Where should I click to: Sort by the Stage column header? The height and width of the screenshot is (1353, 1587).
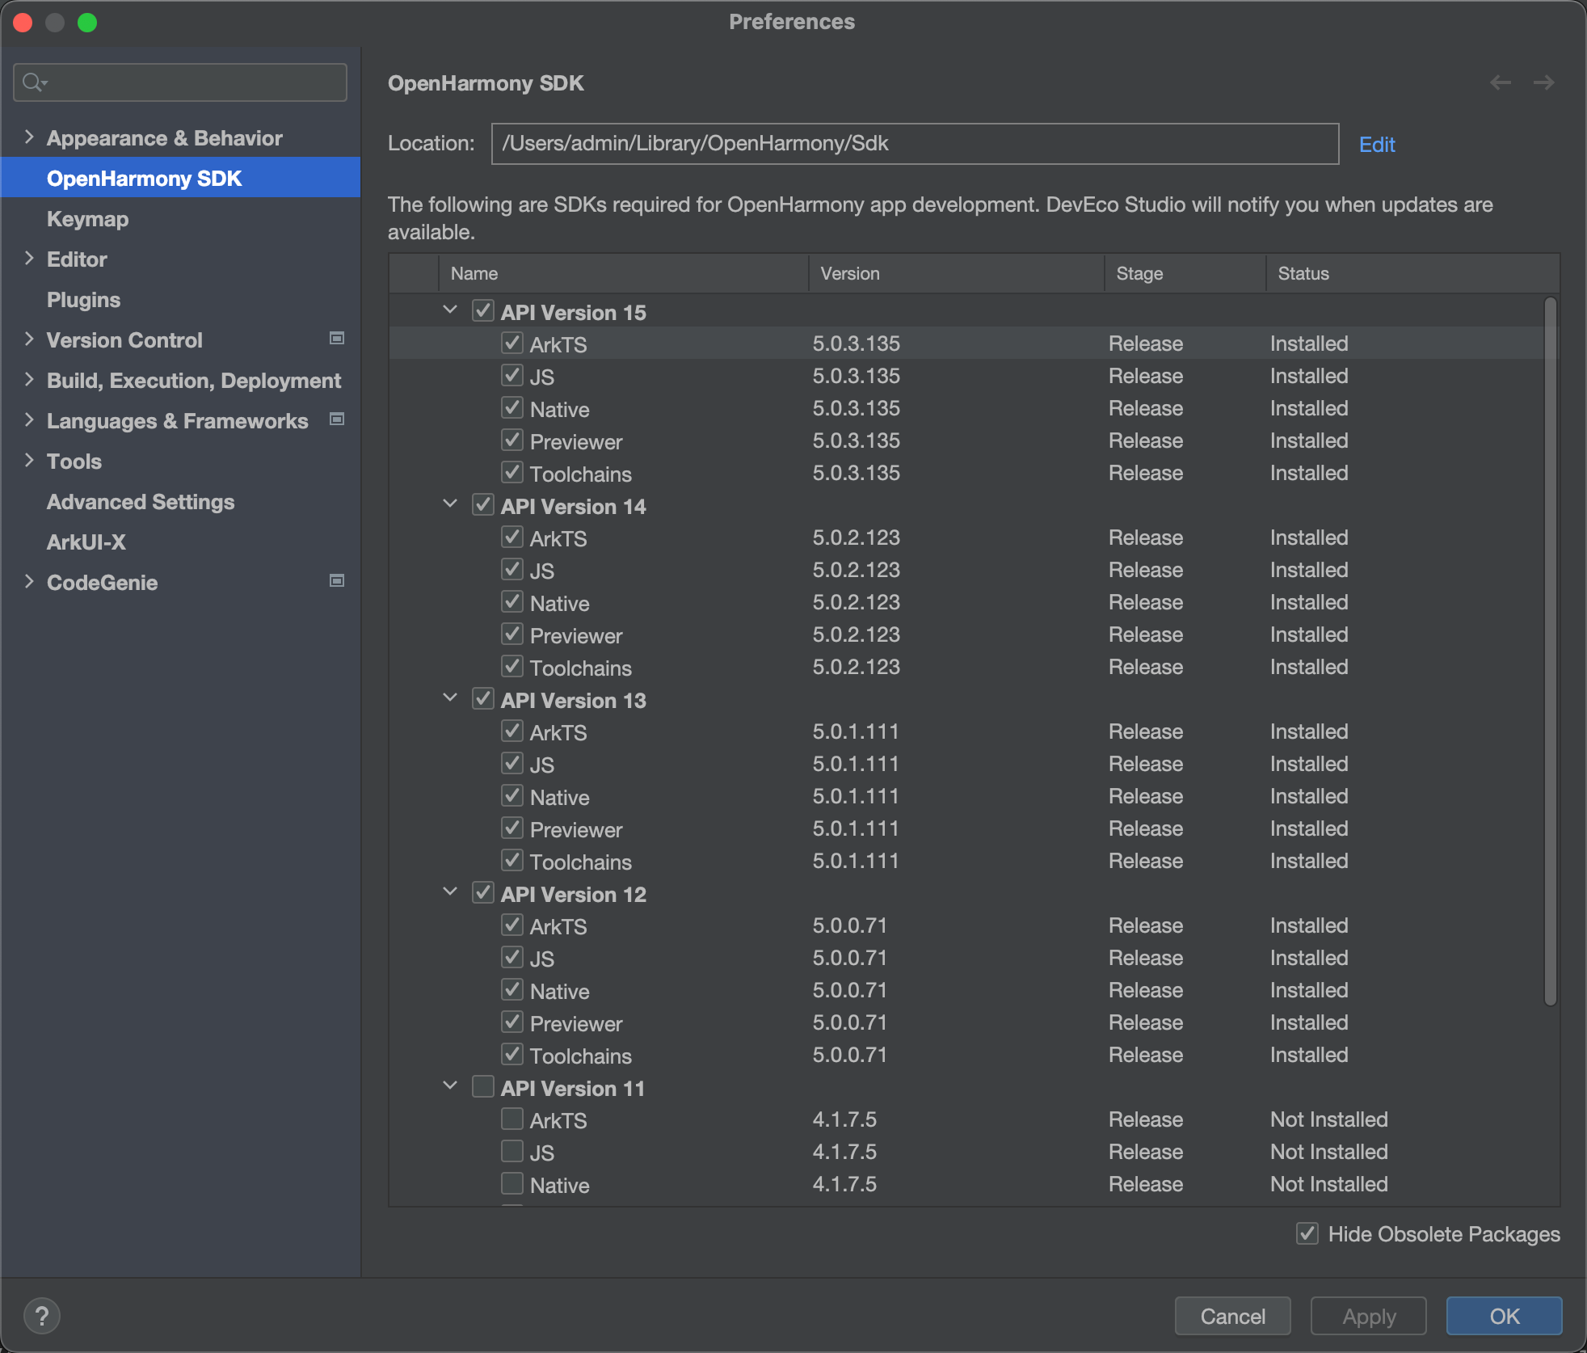click(1185, 273)
